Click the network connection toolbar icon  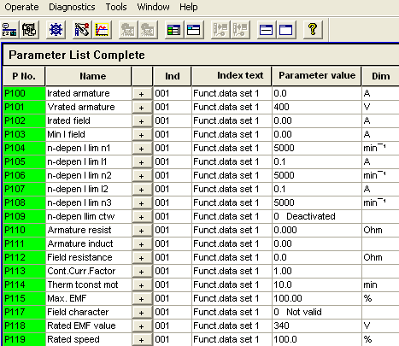(9, 30)
